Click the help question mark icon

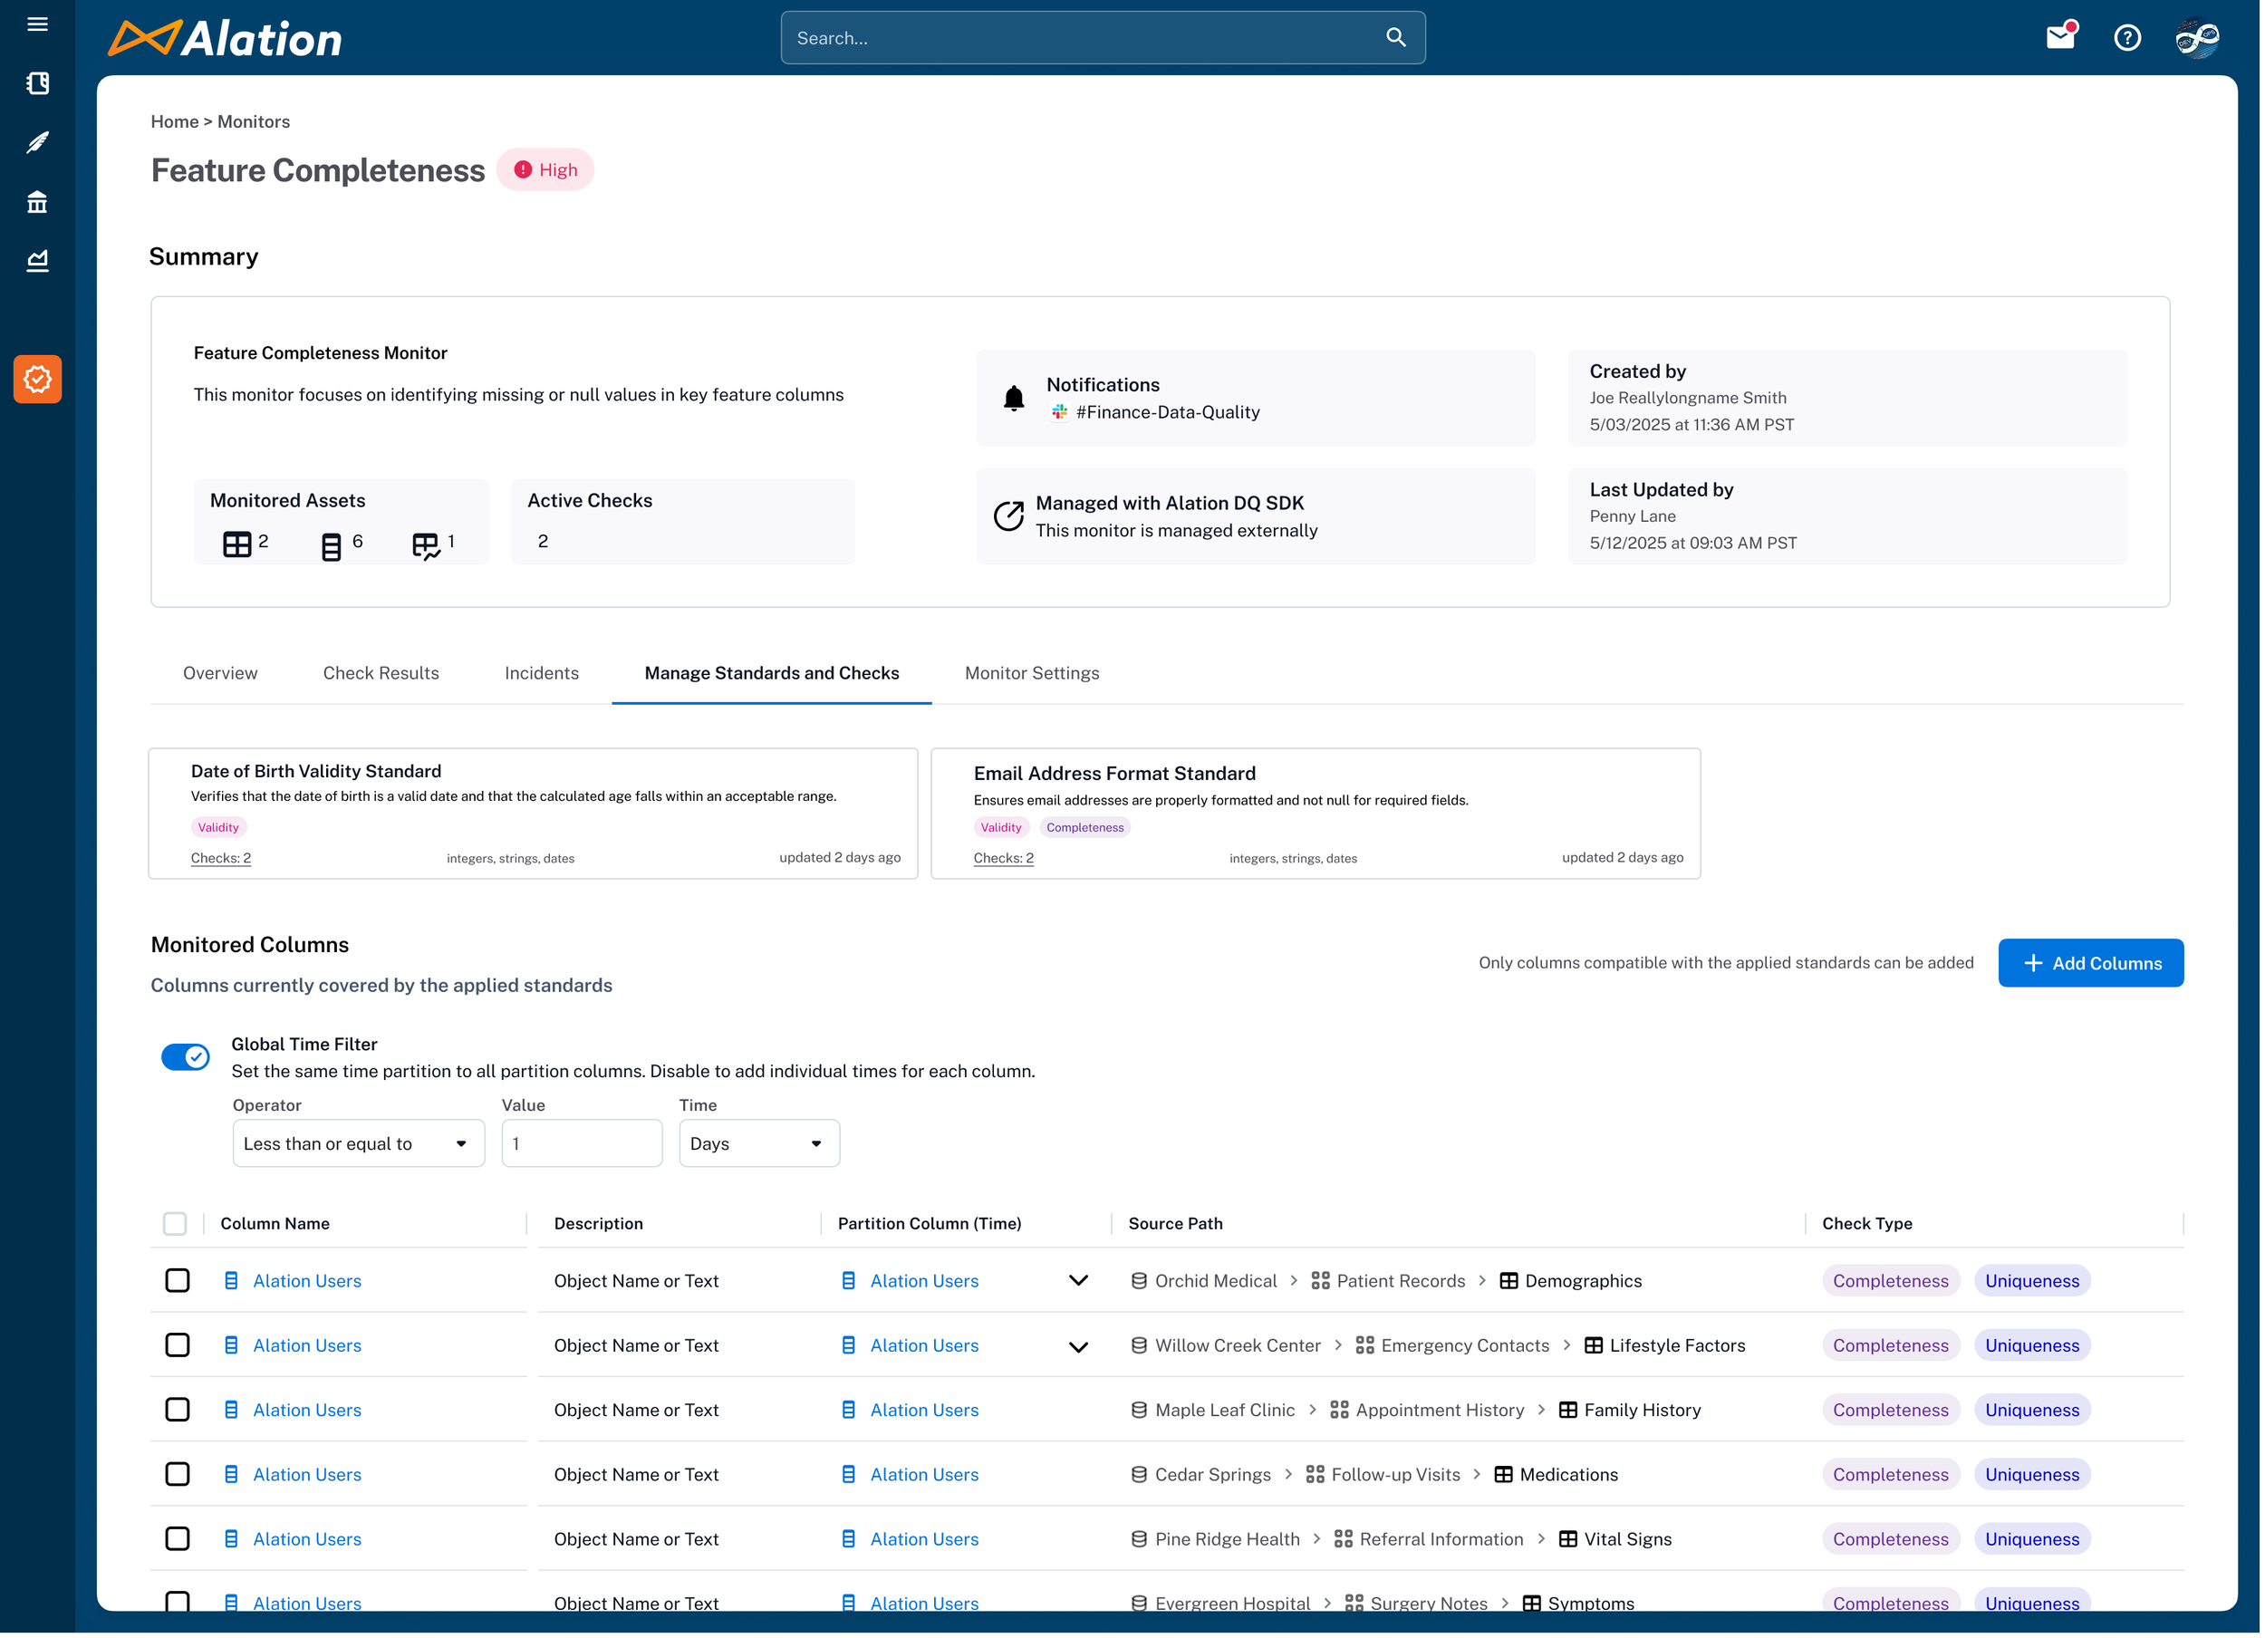(2127, 37)
